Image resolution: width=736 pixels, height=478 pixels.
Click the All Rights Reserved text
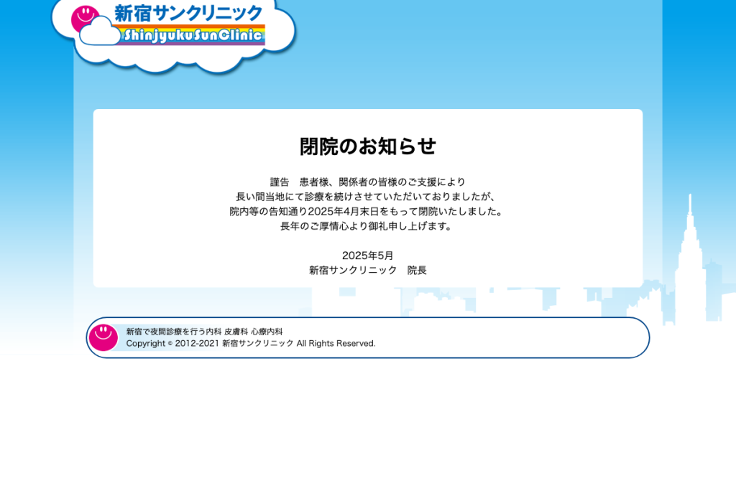(336, 344)
